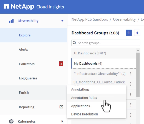Open options menu for Infrastructure Observability group
The width and height of the screenshot is (144, 124).
coord(131,74)
